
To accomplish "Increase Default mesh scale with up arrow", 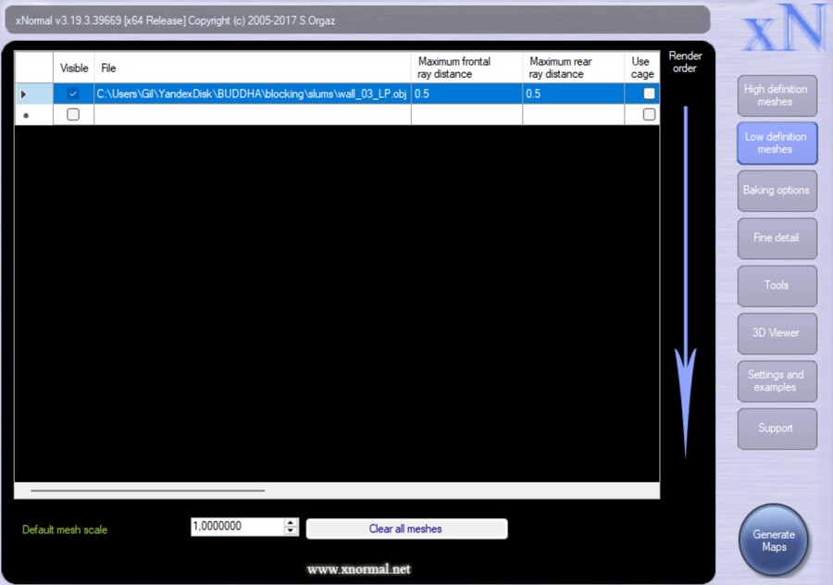I will [x=290, y=522].
